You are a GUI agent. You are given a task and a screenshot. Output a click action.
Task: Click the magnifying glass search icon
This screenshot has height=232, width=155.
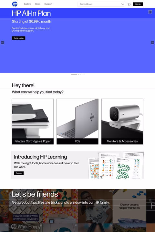[x=122, y=4]
